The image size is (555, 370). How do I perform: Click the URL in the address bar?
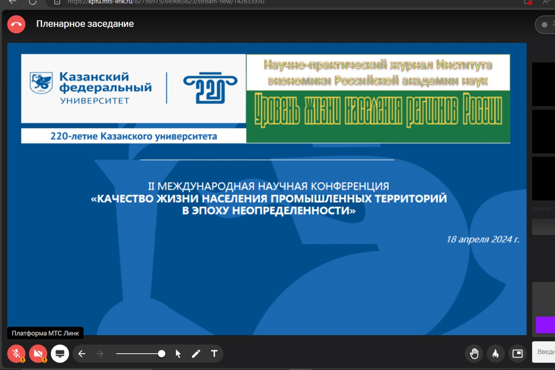click(x=166, y=2)
